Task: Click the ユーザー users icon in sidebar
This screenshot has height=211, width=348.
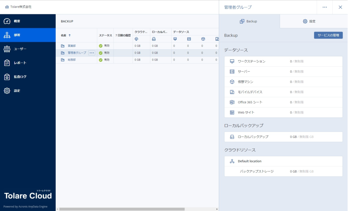Action: [7, 49]
